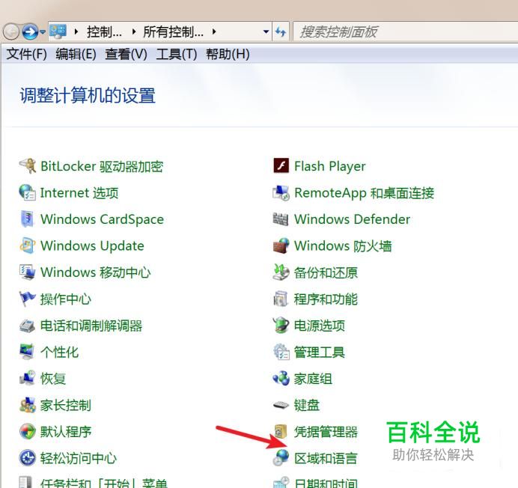Click the Windows 移动中心 icon

click(28, 272)
